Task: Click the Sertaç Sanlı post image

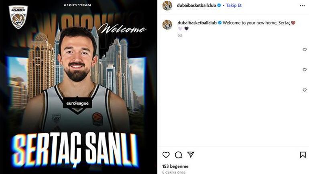Action: (x=79, y=87)
